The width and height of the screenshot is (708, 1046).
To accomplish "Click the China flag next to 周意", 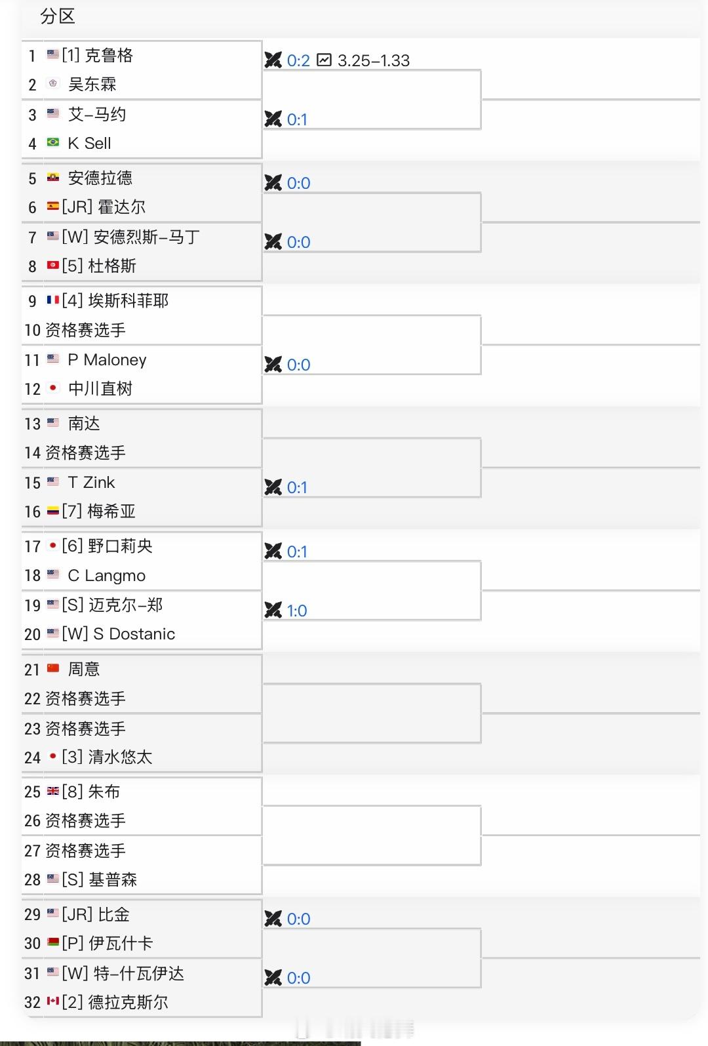I will [x=53, y=669].
